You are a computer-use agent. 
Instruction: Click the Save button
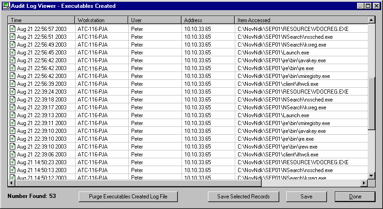pyautogui.click(x=306, y=197)
